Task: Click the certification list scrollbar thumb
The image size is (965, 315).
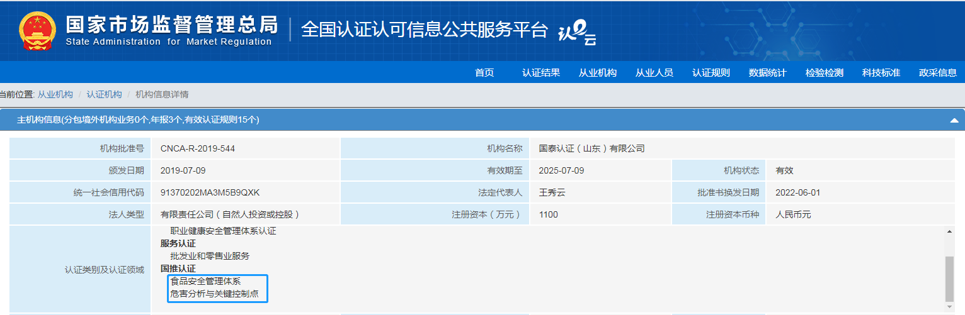Action: [949, 279]
